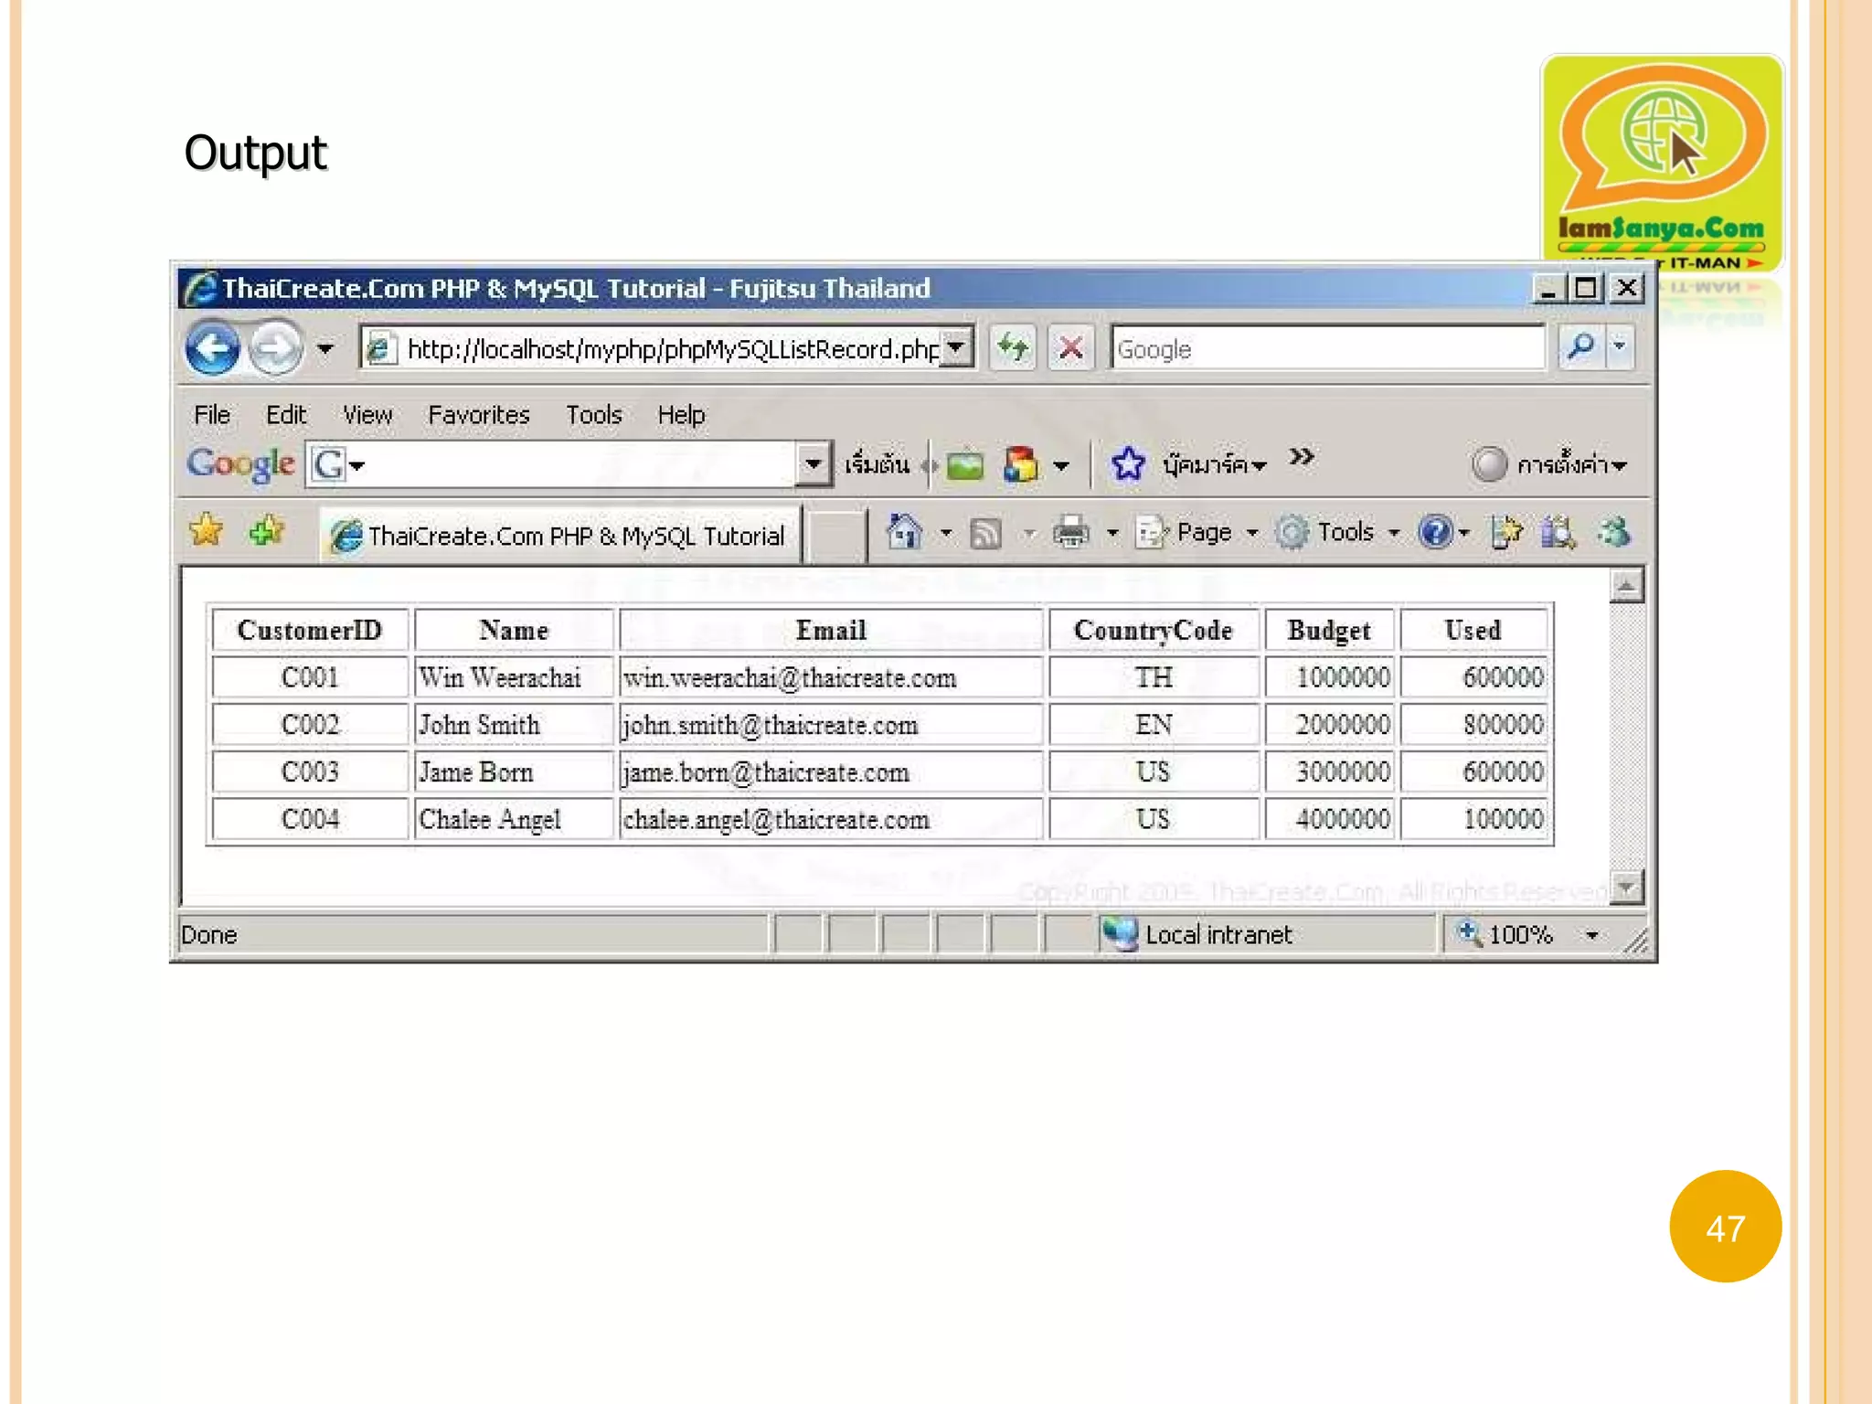
Task: Expand more Google toolbar buttons chevron
Action: [x=1302, y=457]
